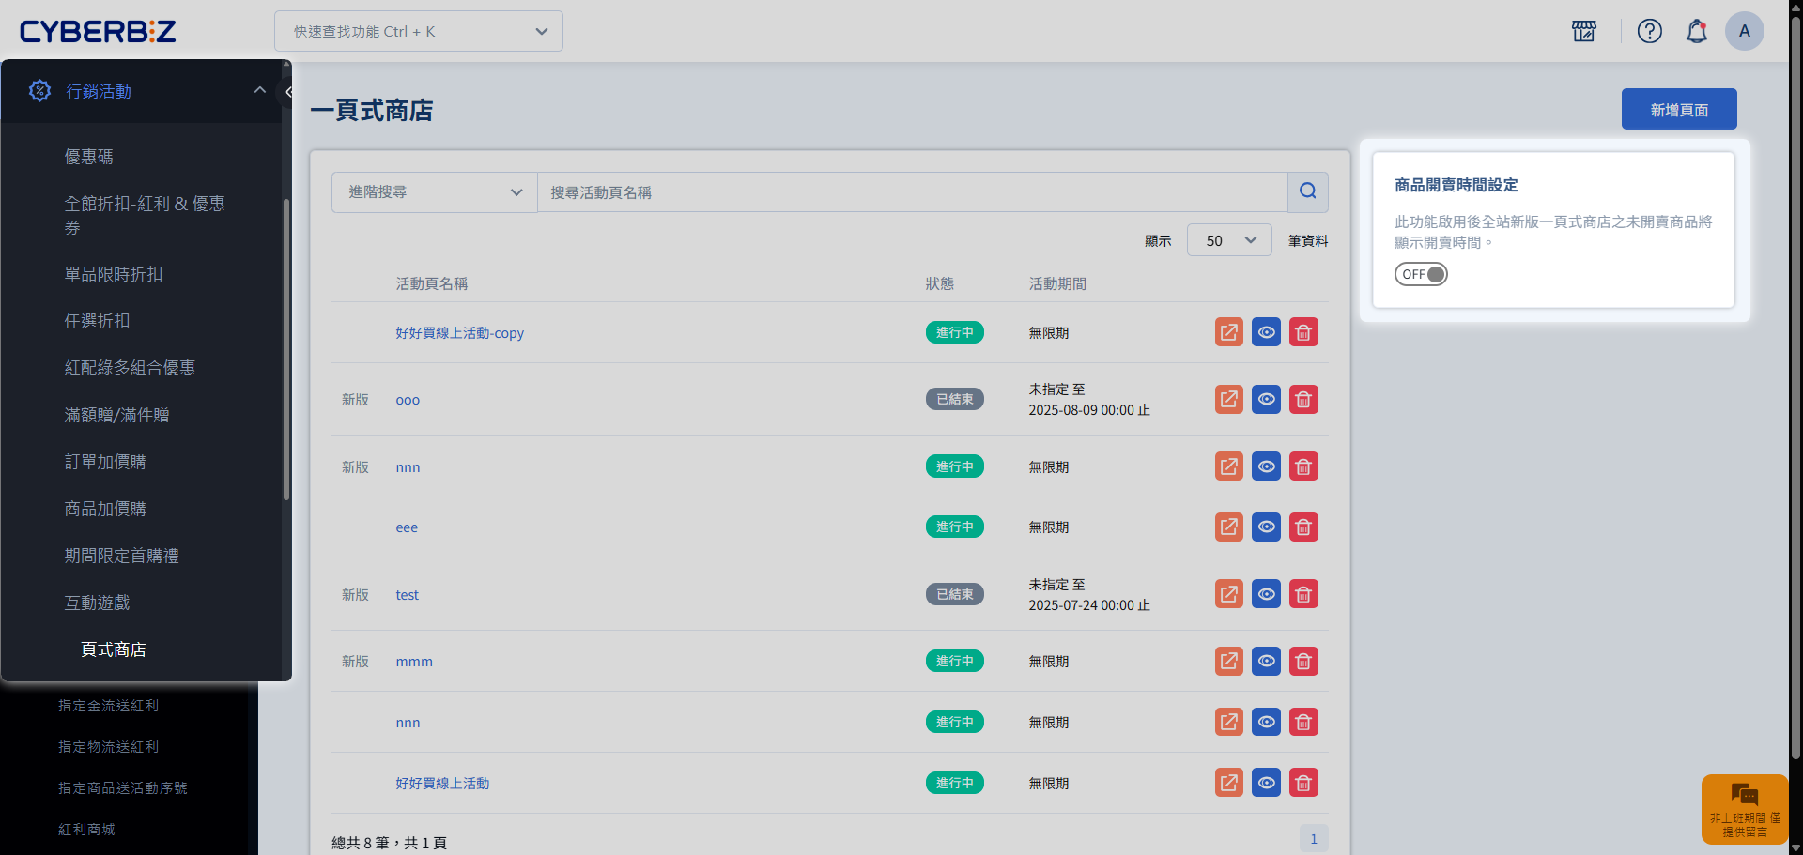Click edit icon for mmm row
1803x855 pixels.
pos(1228,662)
